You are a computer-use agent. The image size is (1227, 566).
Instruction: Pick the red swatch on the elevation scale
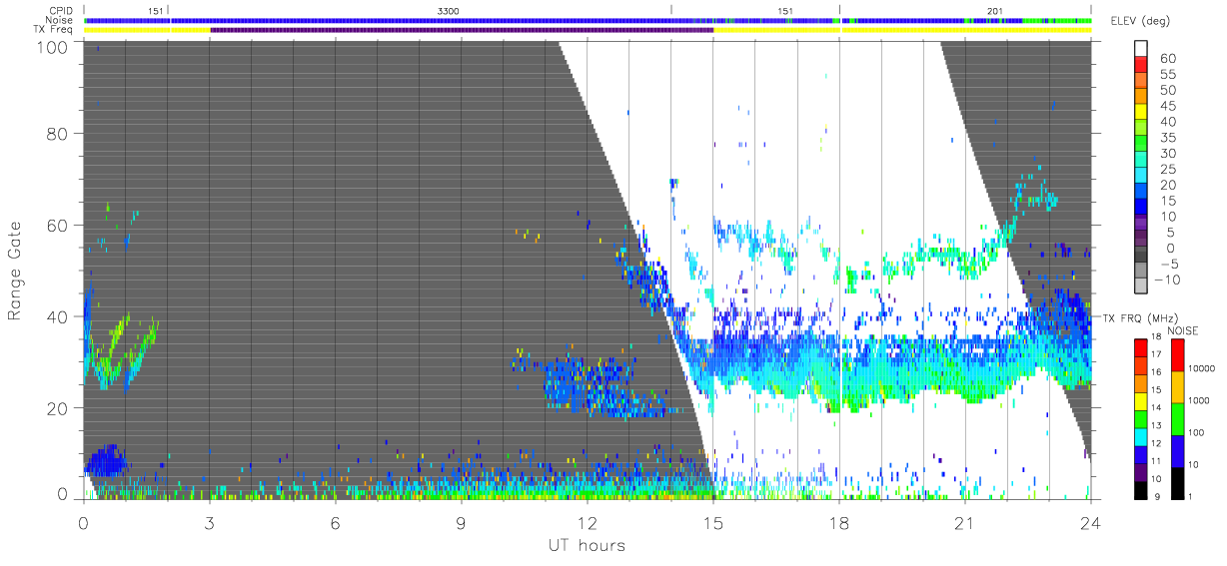coord(1140,65)
